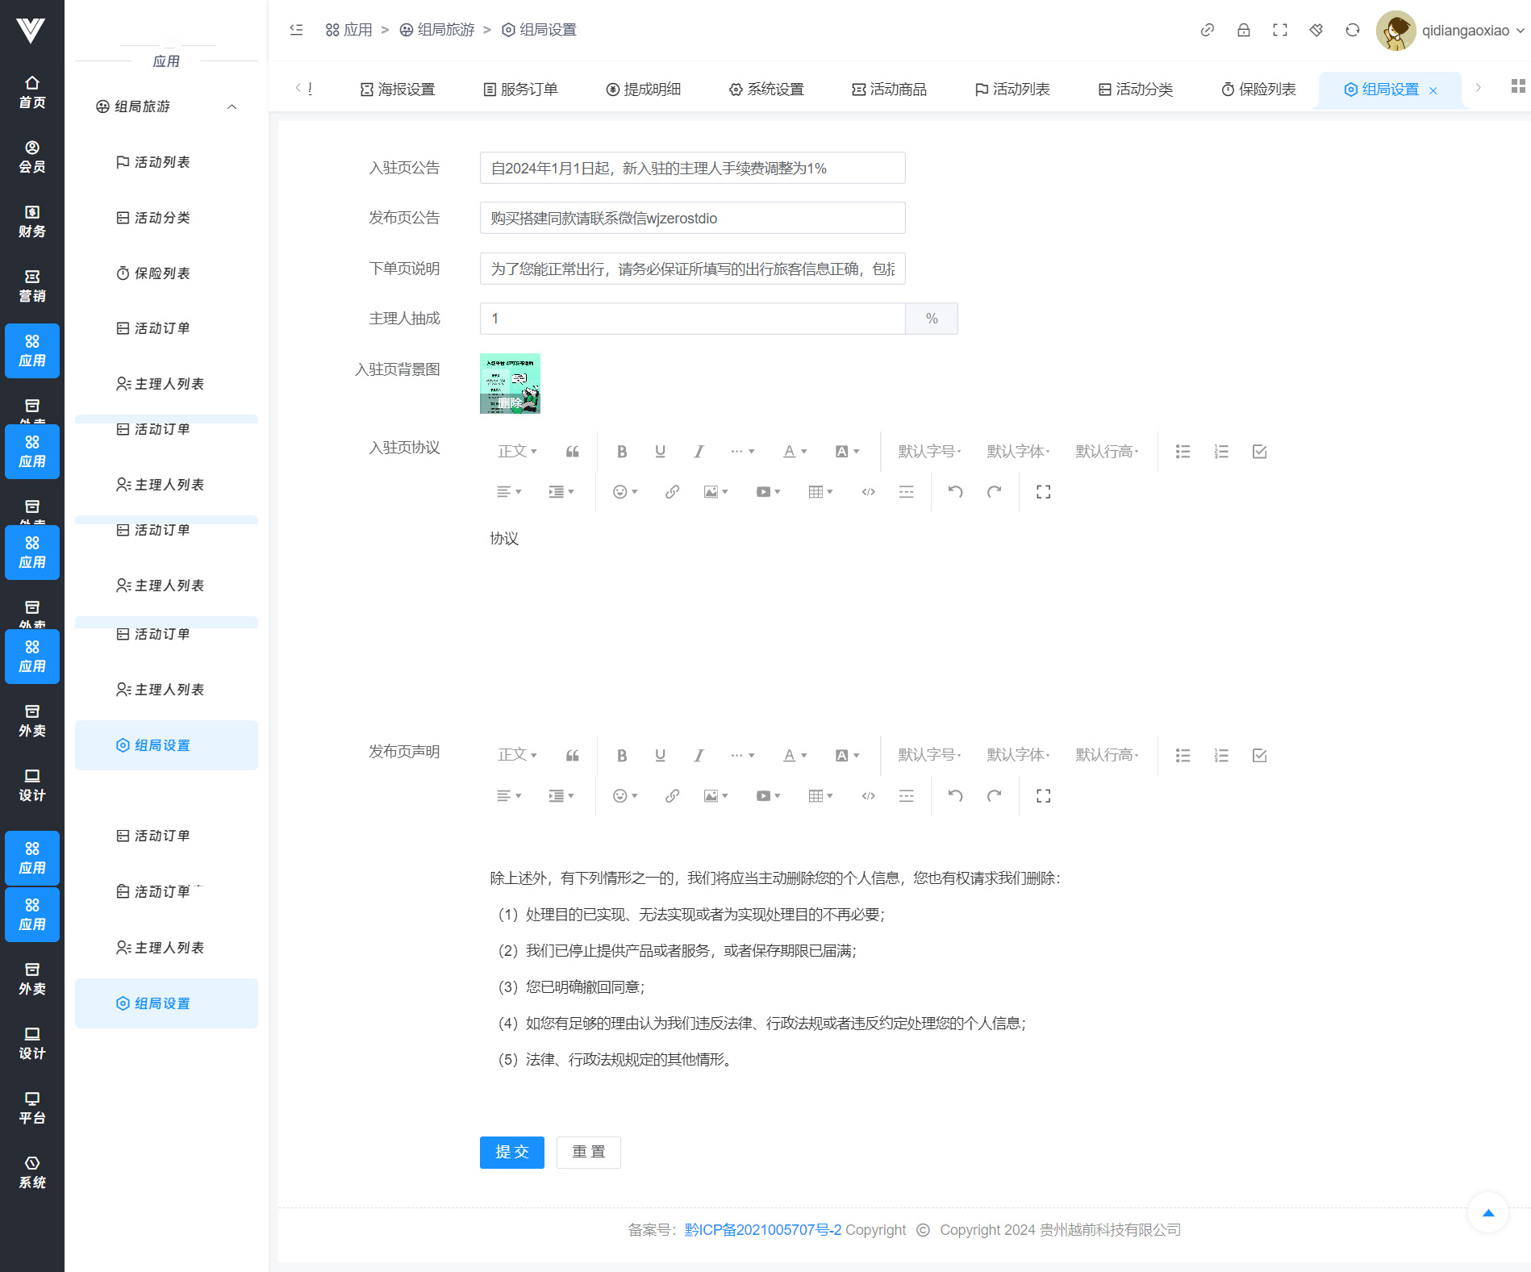Collapse the sidebar menu toggle icon
The width and height of the screenshot is (1531, 1272).
tap(296, 30)
